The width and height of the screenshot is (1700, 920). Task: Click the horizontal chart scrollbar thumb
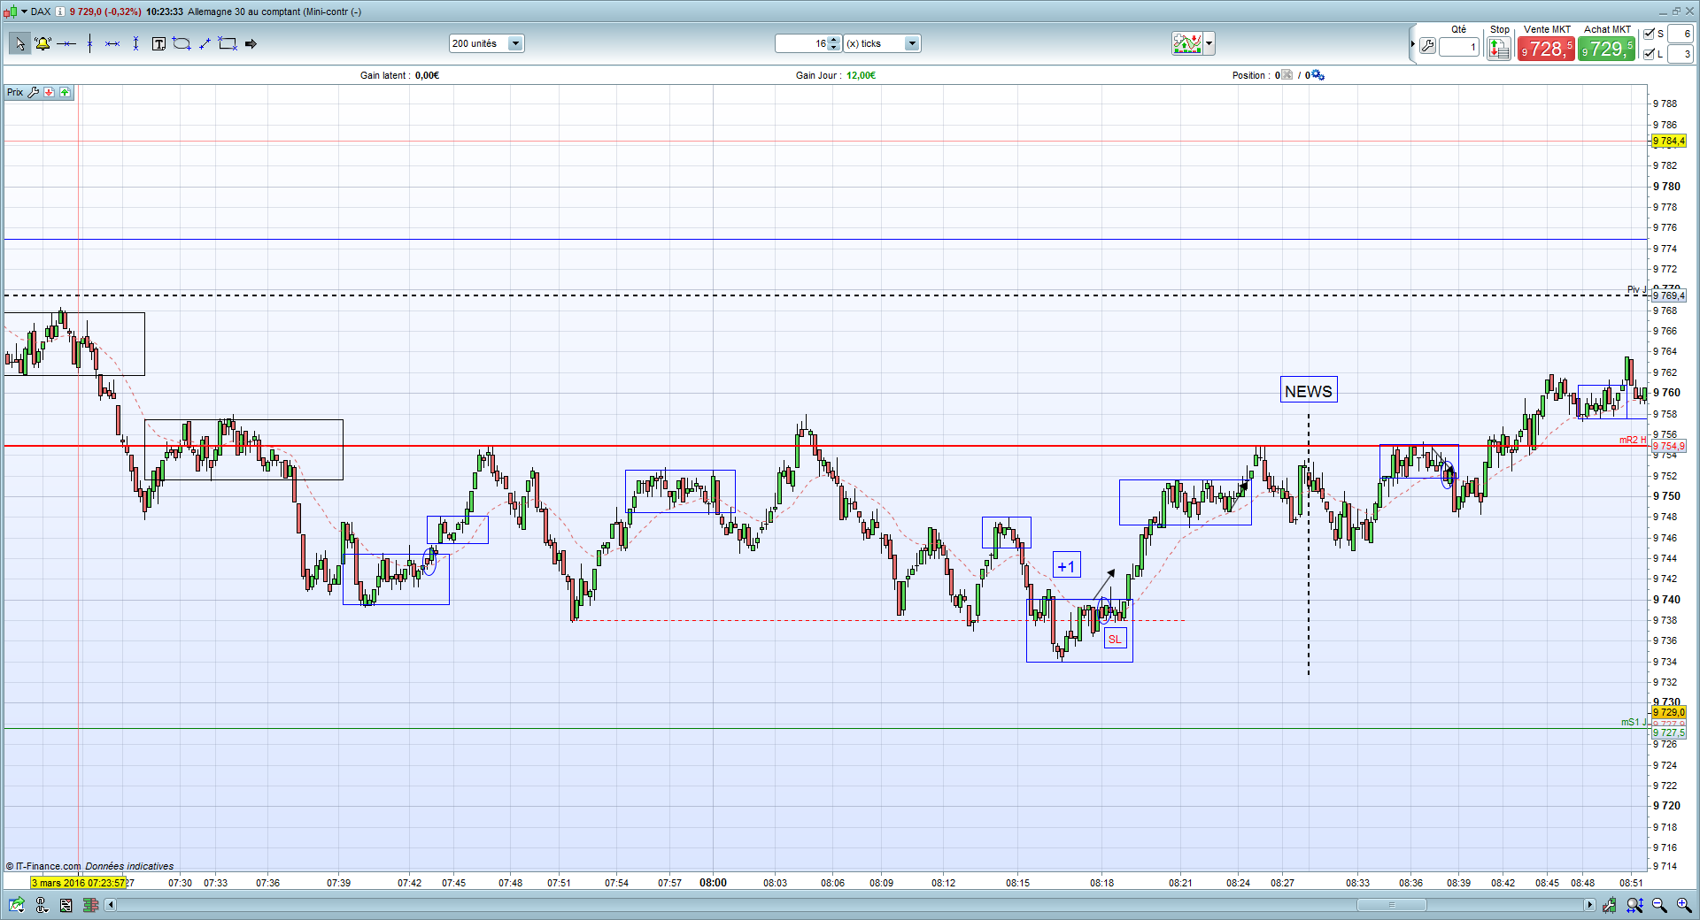point(1392,905)
